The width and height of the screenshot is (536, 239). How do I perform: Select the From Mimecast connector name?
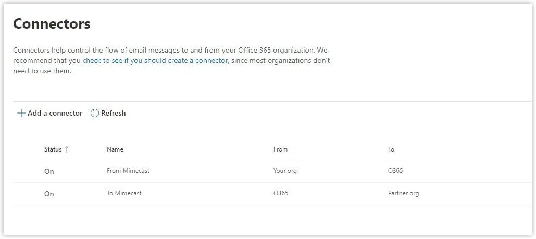(128, 171)
